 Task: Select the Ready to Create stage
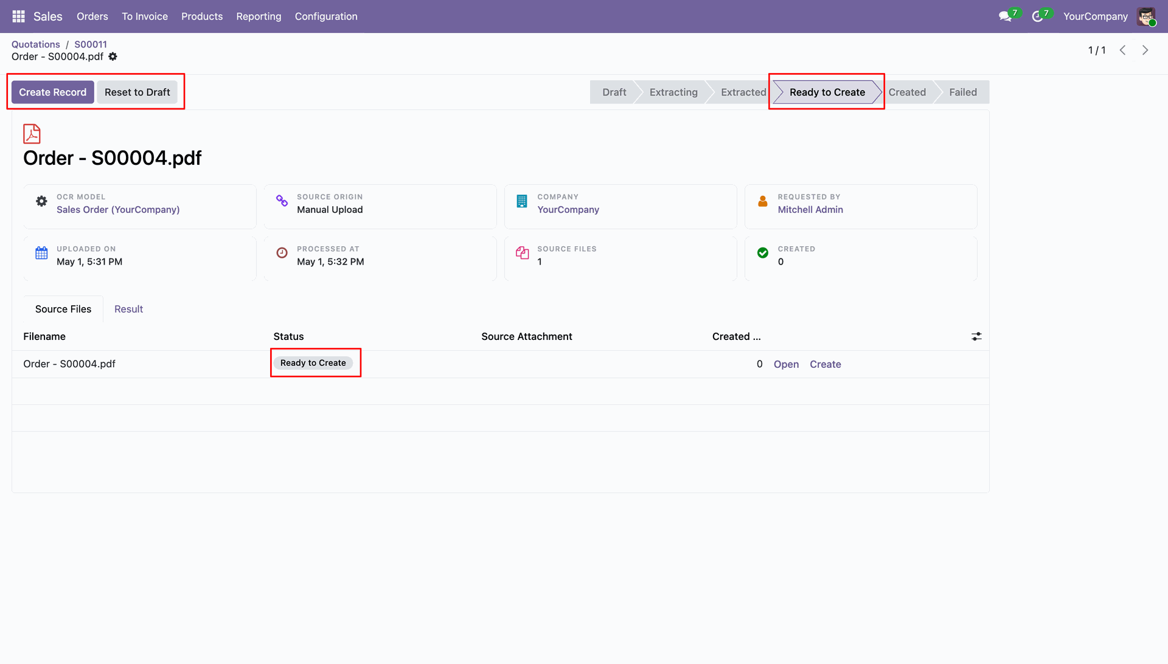coord(827,92)
